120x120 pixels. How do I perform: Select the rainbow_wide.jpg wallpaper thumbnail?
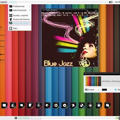[x=93, y=81]
